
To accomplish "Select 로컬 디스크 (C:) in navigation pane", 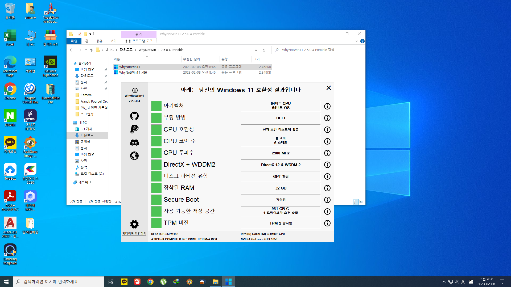I will click(92, 174).
